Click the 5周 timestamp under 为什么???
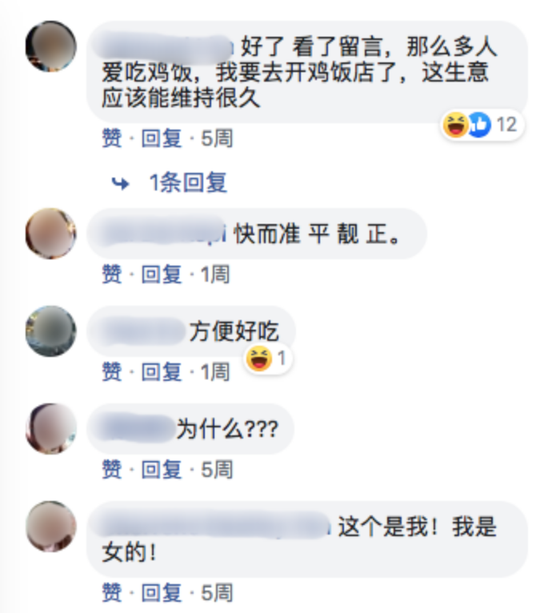This screenshot has height=613, width=560. (217, 469)
